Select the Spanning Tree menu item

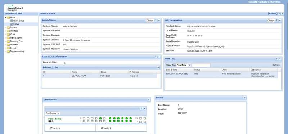[x=16, y=41]
